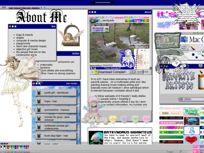
Task: Play movies for guys - jane remover
Action: (x=56, y=119)
